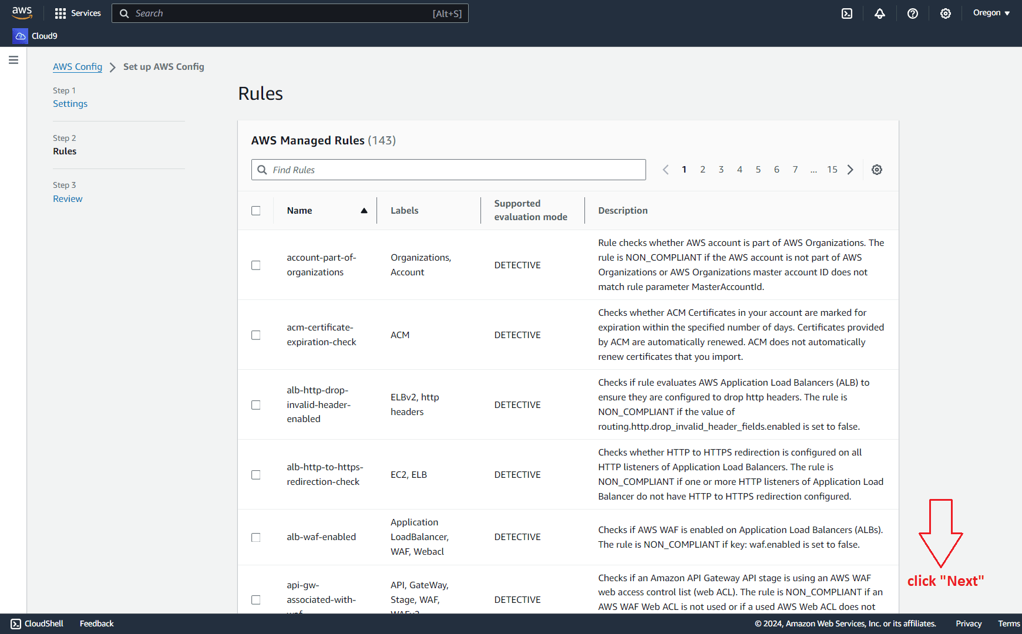The height and width of the screenshot is (634, 1022).
Task: Click the Labels column header
Action: click(405, 211)
